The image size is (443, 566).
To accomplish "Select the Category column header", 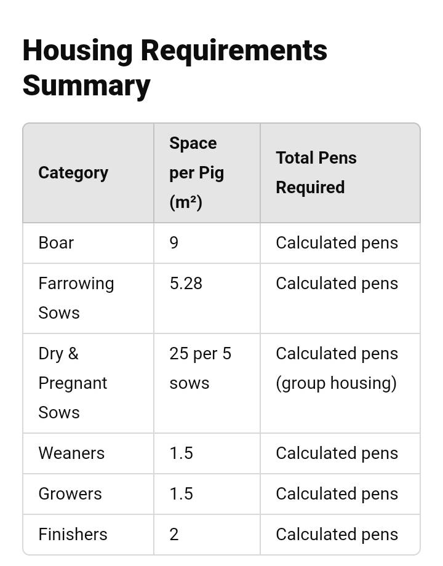I will [73, 173].
